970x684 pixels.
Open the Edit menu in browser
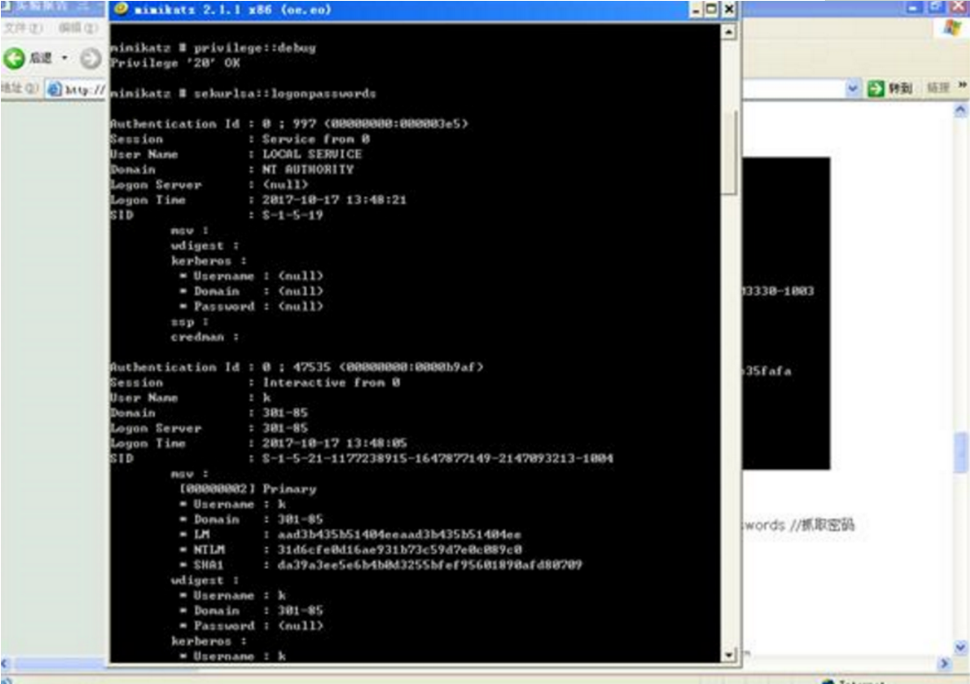(78, 28)
